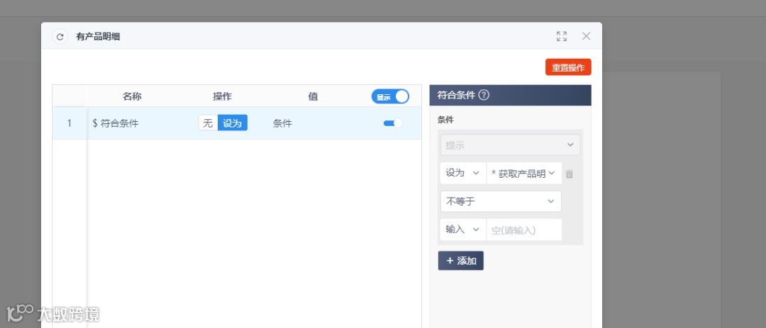
Task: Click the 重置操作 button
Action: (x=568, y=67)
